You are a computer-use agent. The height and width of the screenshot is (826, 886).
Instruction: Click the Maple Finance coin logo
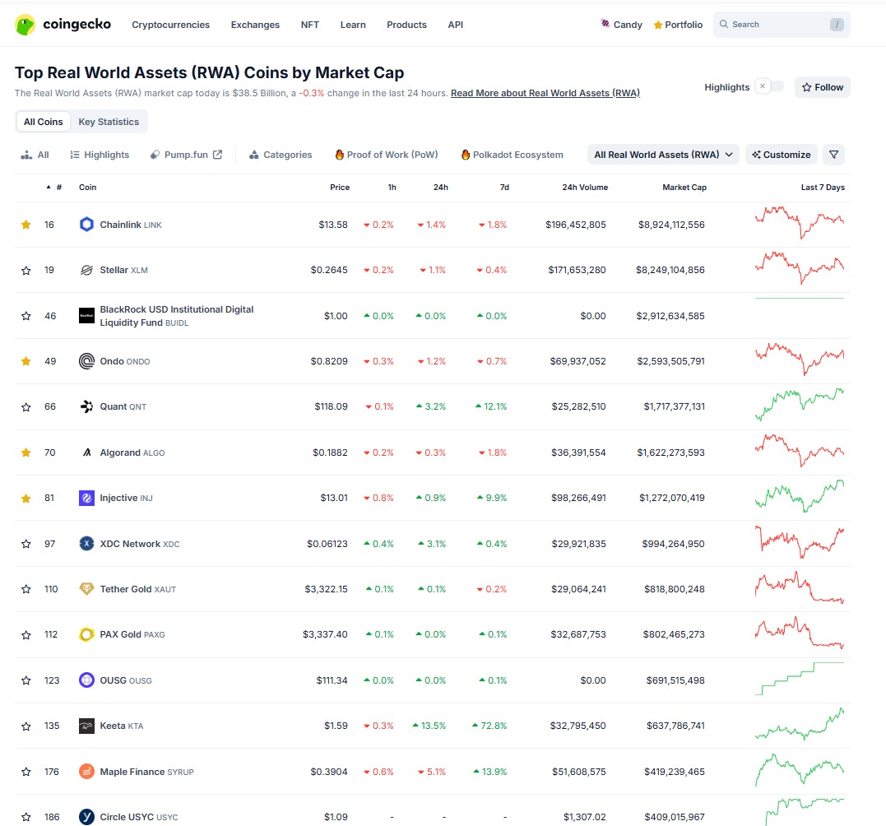coord(86,771)
